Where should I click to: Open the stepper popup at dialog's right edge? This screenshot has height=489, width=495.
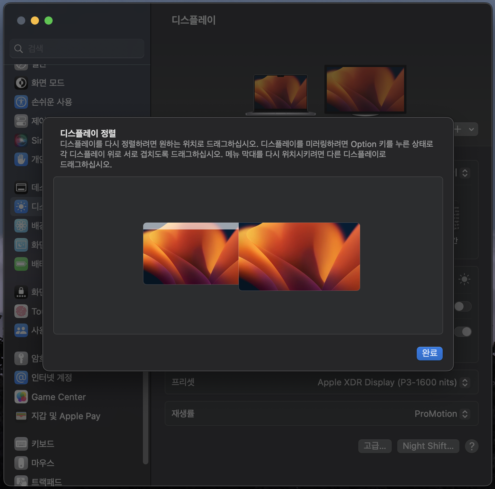465,173
